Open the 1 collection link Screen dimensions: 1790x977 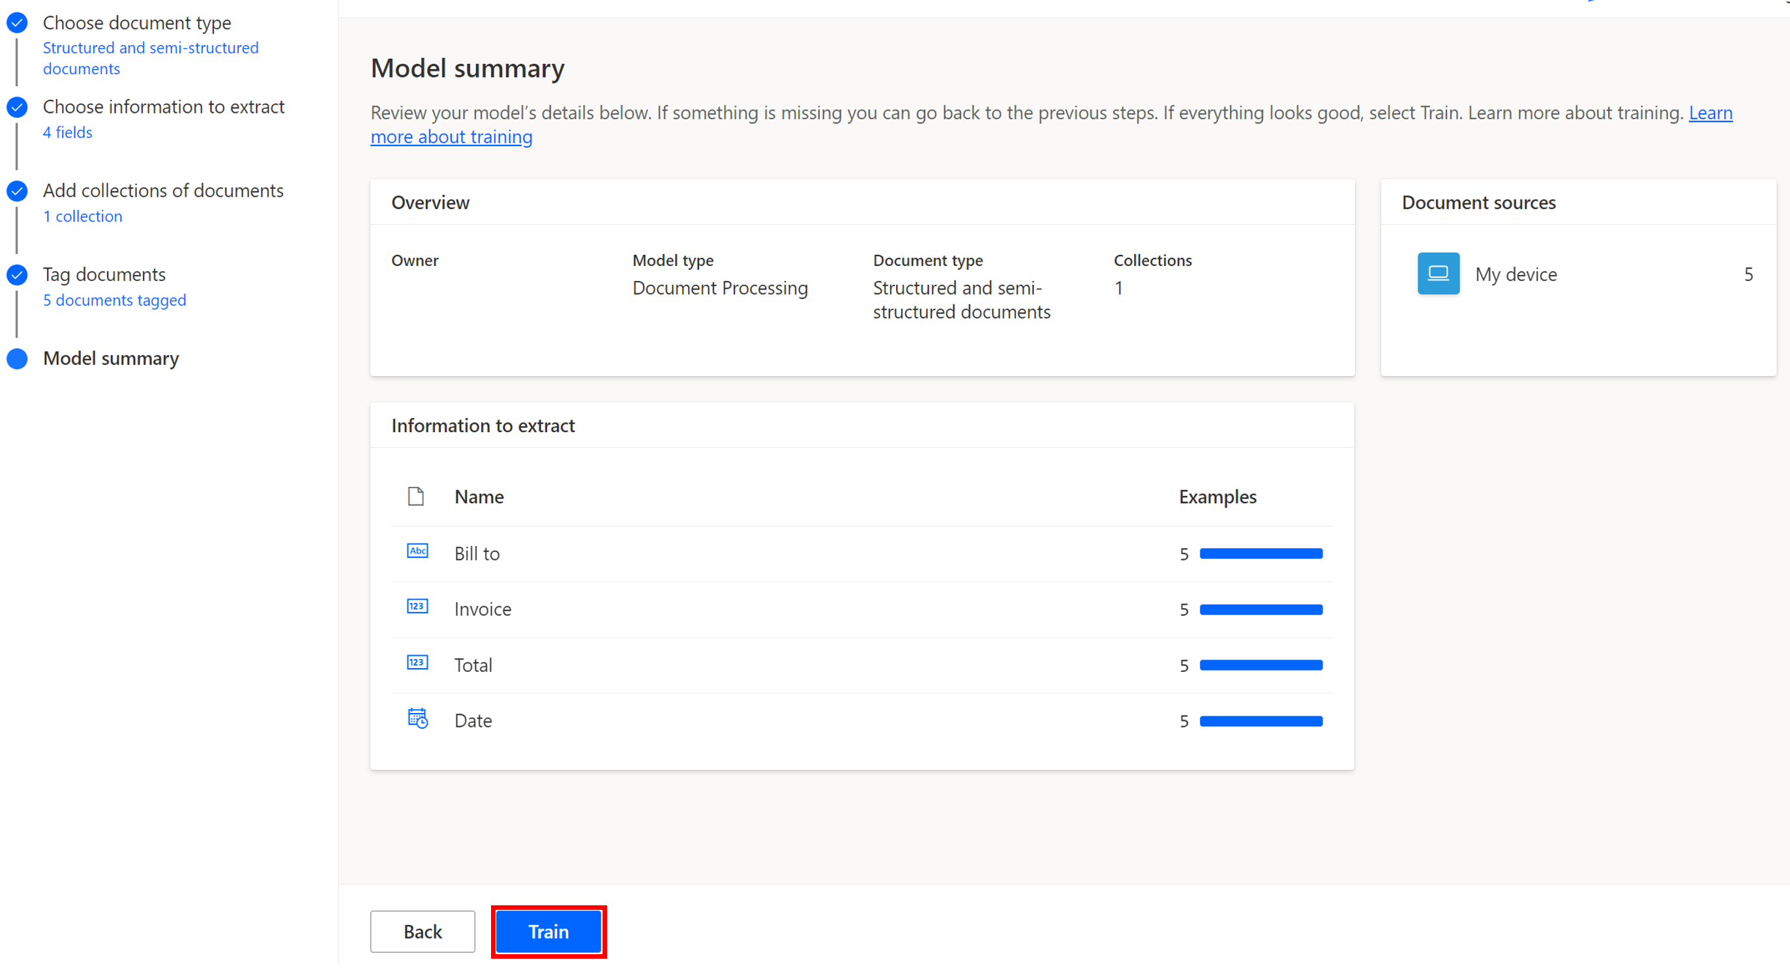tap(83, 216)
